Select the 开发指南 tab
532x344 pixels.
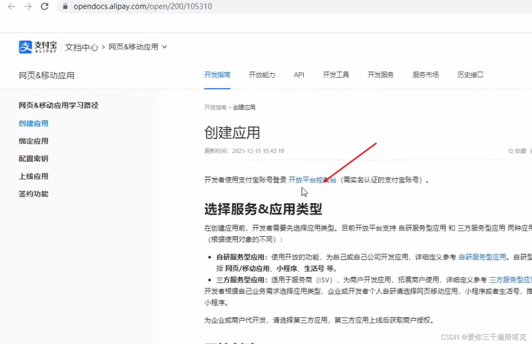pyautogui.click(x=217, y=75)
